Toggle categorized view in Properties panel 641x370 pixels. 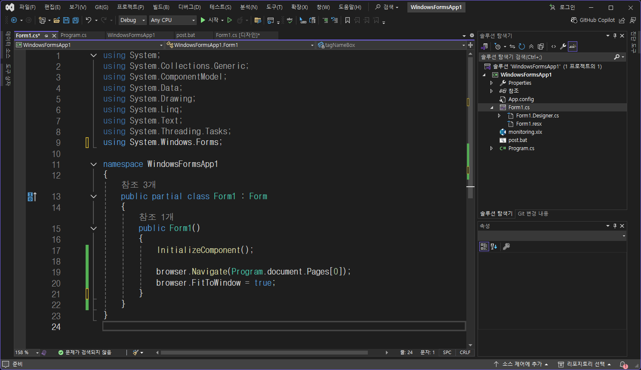[x=484, y=247]
